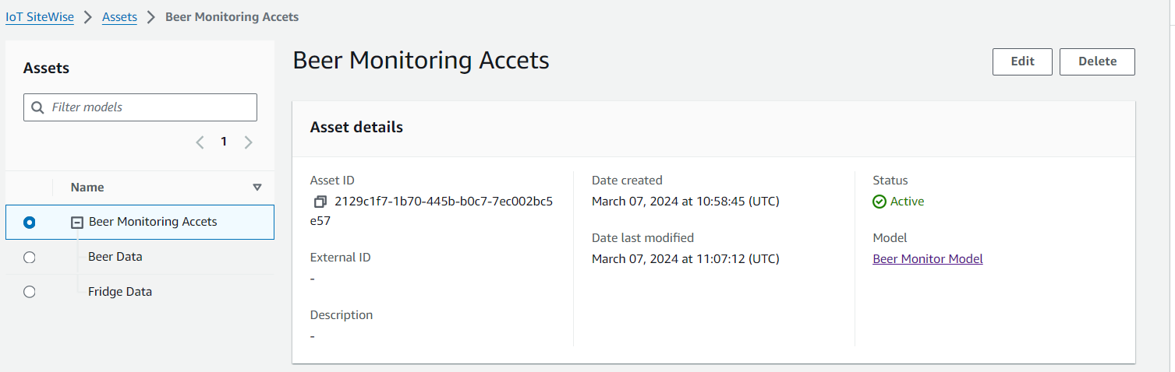Image resolution: width=1175 pixels, height=372 pixels.
Task: Copy the Asset ID to clipboard
Action: [320, 202]
